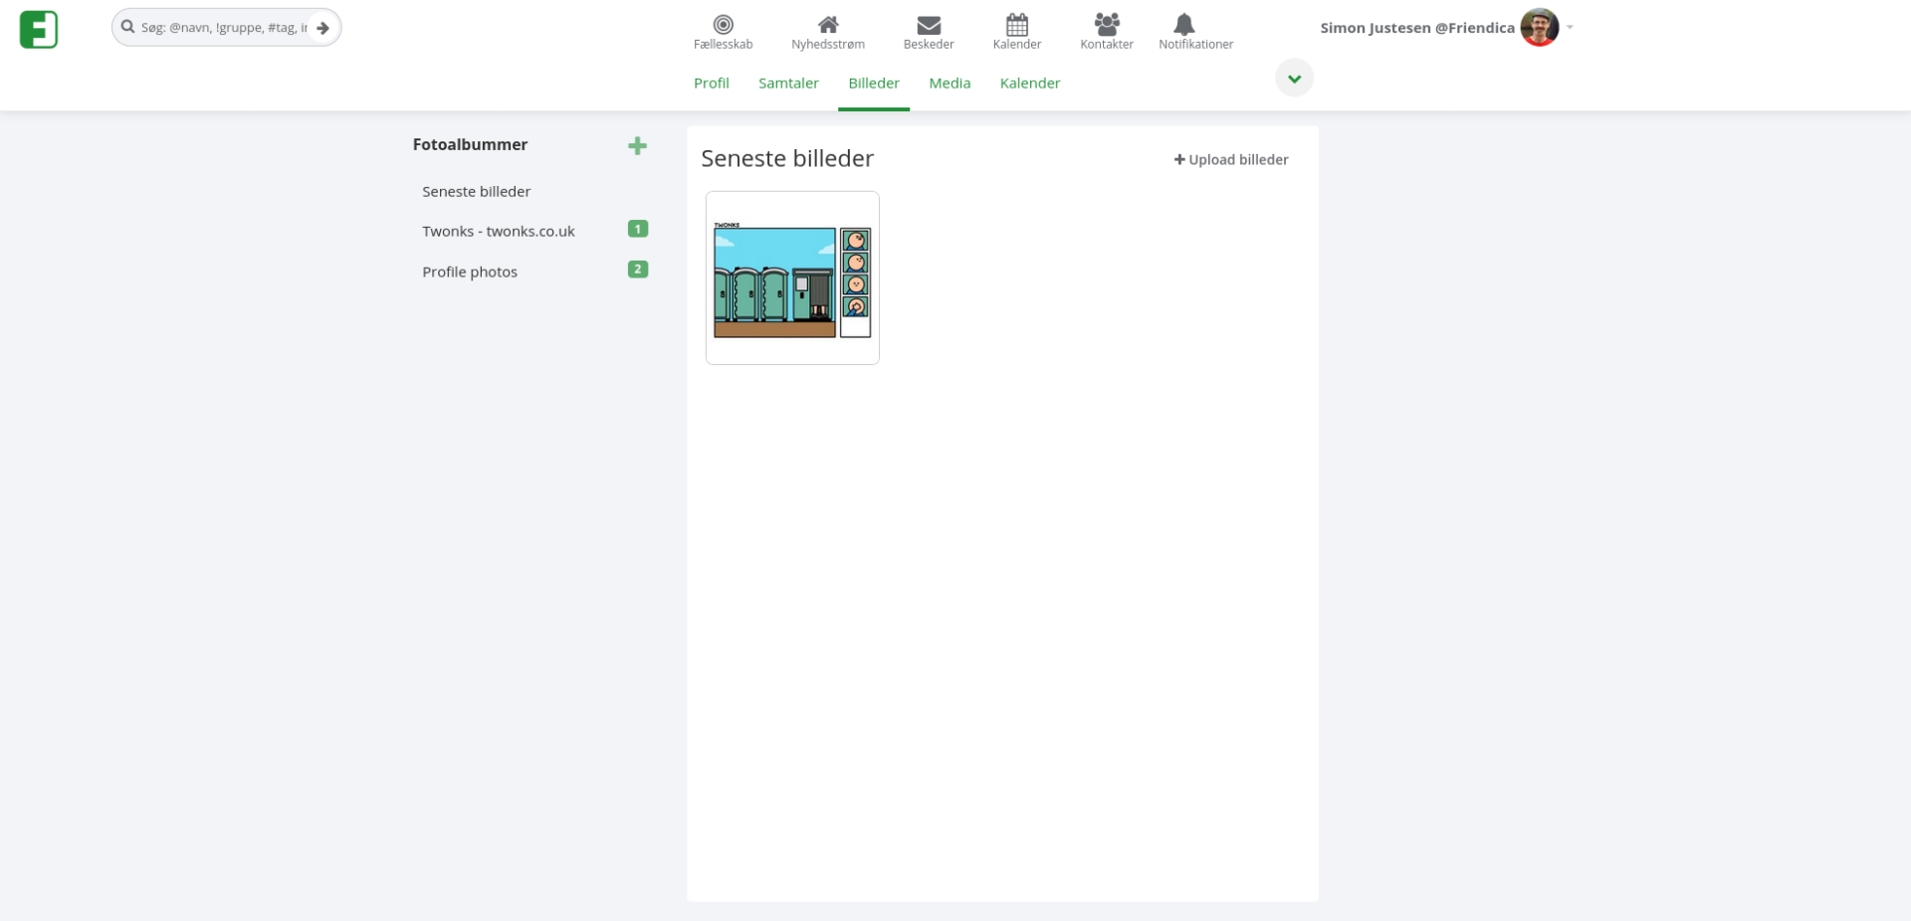Add new photo album with plus icon
This screenshot has height=921, width=1911.
(637, 146)
